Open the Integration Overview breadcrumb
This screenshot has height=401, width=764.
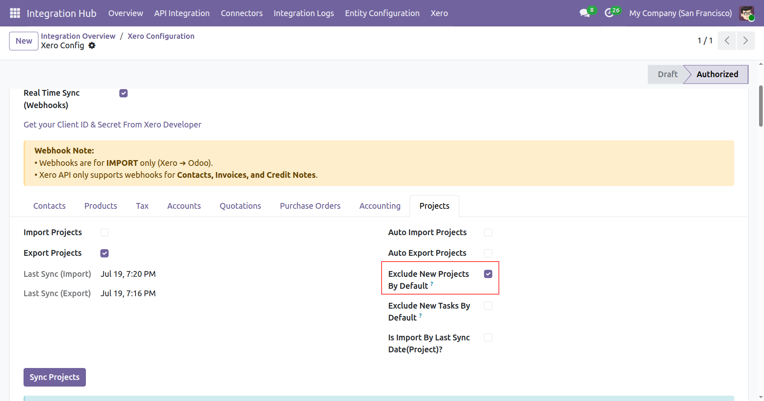click(x=78, y=36)
